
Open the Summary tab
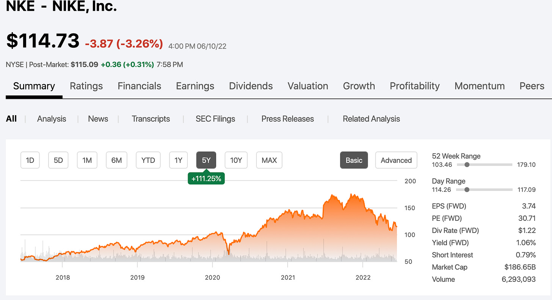pos(34,86)
